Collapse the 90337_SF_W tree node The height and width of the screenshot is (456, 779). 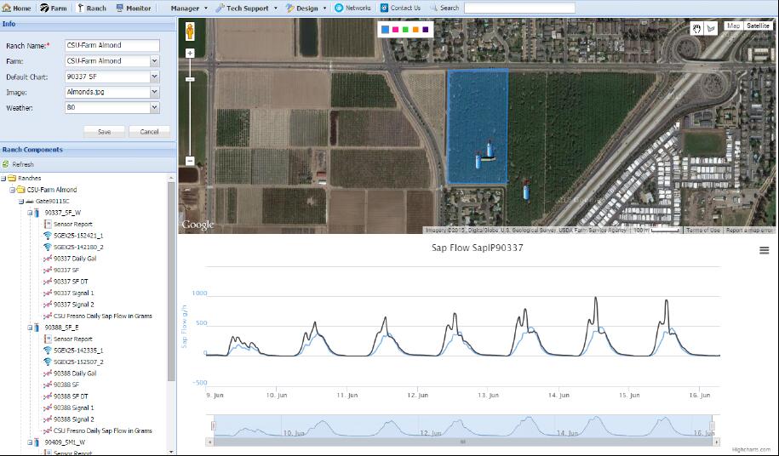(31, 213)
